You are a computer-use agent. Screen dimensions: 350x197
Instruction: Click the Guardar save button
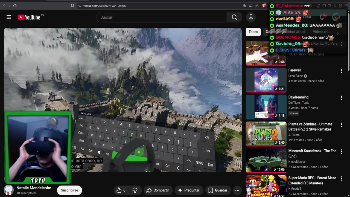[x=218, y=190]
